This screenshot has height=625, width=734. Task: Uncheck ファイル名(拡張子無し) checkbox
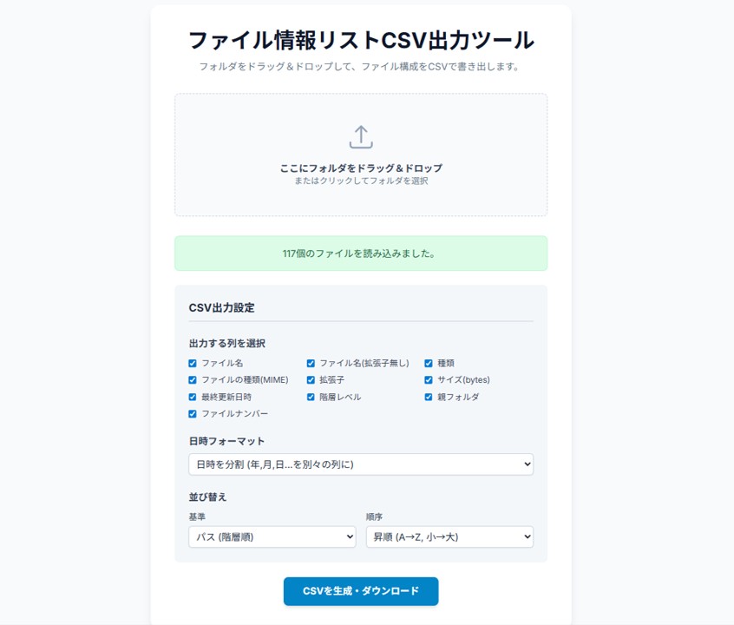click(311, 364)
